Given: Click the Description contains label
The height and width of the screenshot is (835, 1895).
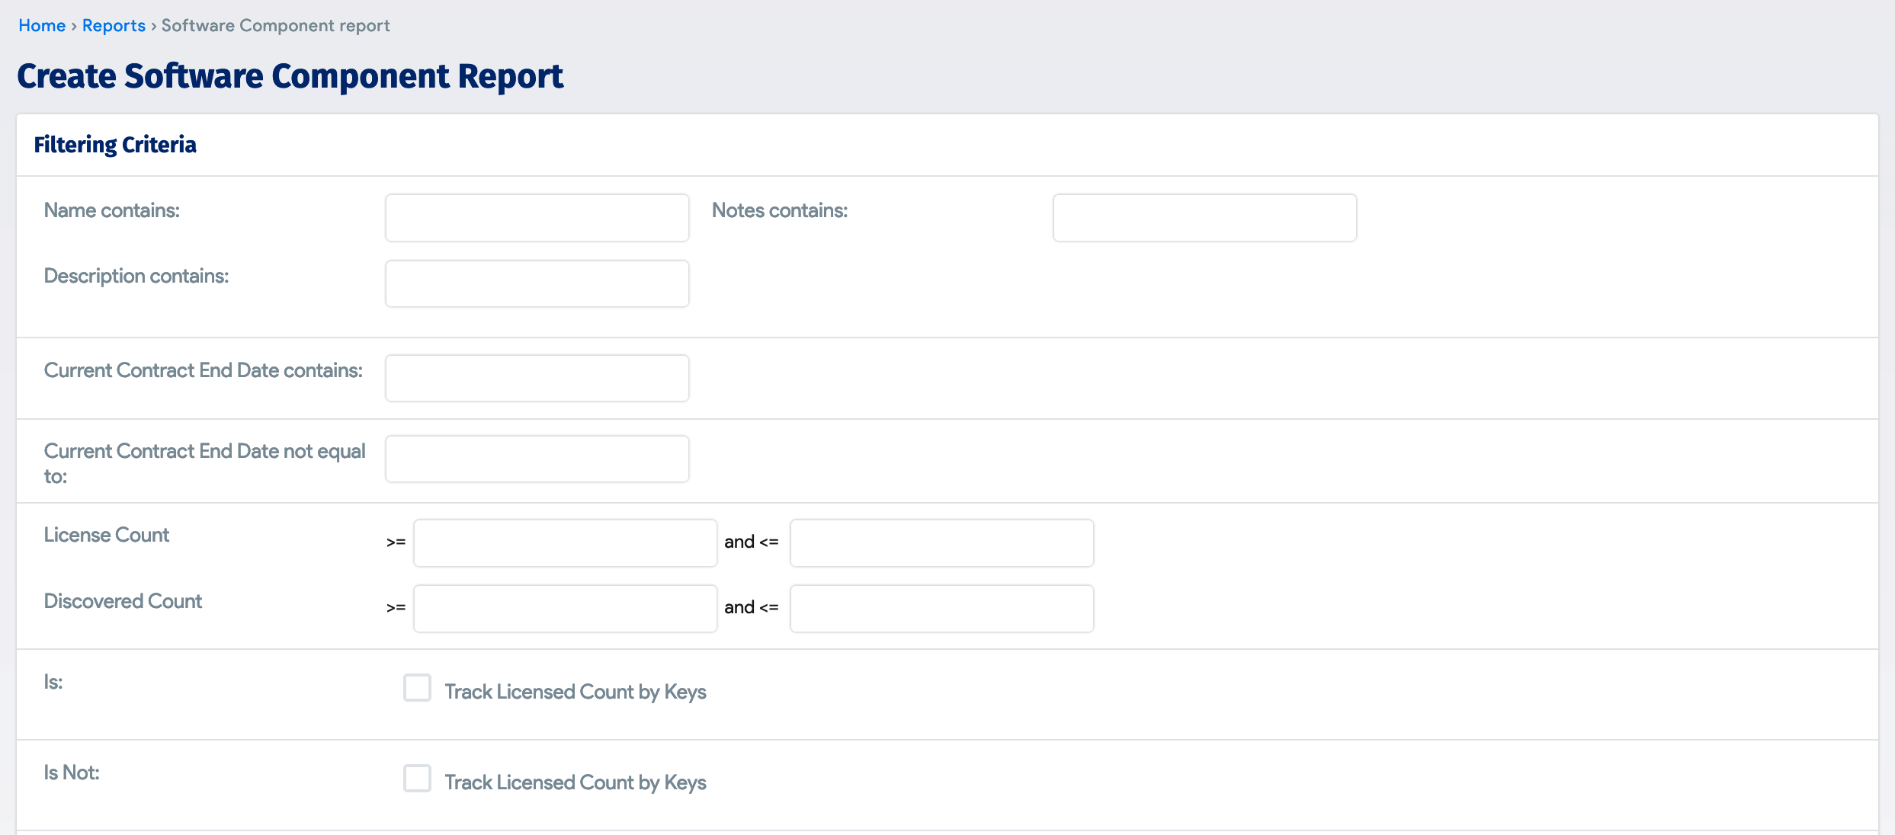Looking at the screenshot, I should coord(136,276).
